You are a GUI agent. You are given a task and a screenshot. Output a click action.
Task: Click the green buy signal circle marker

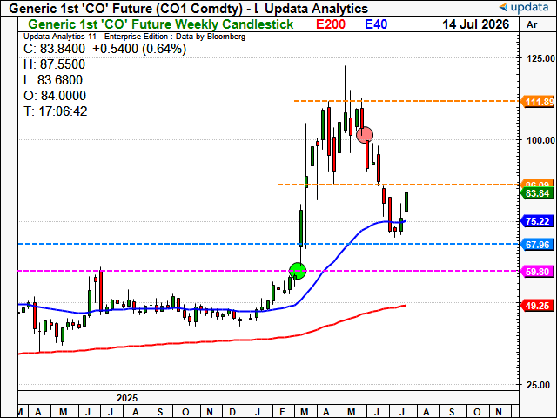(298, 271)
